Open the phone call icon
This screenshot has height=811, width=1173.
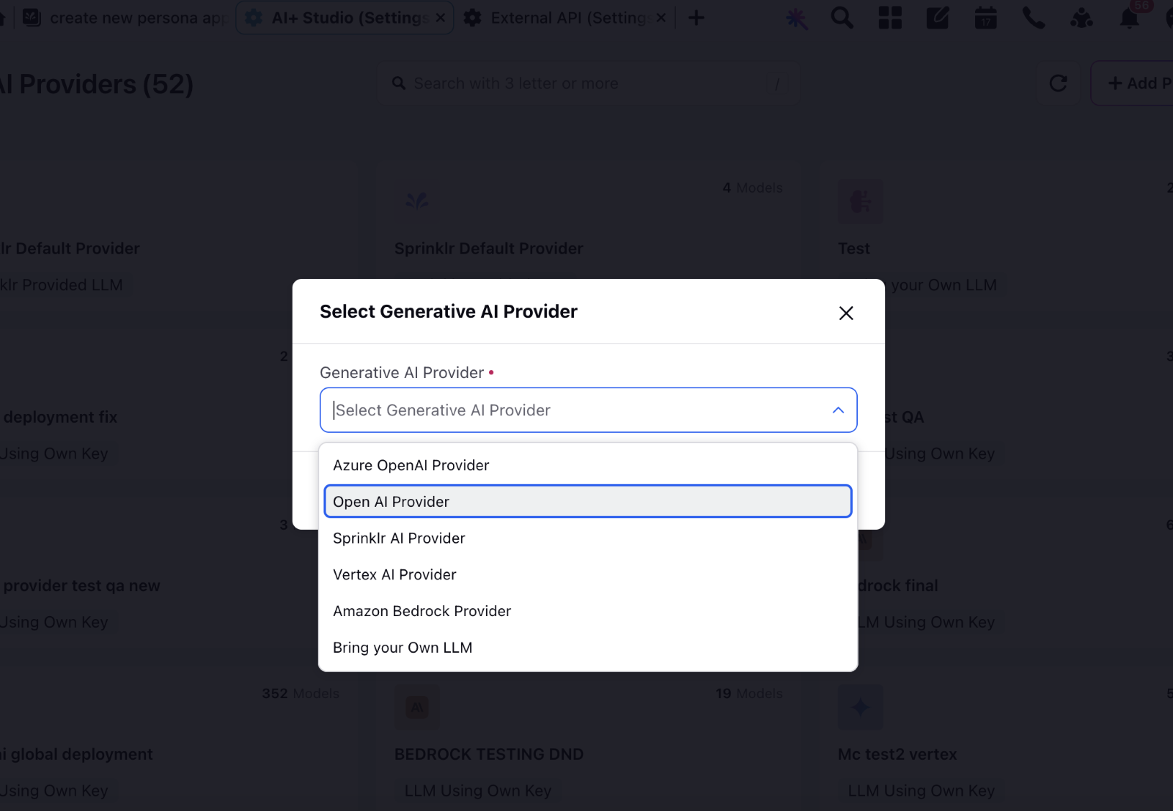pos(1034,18)
